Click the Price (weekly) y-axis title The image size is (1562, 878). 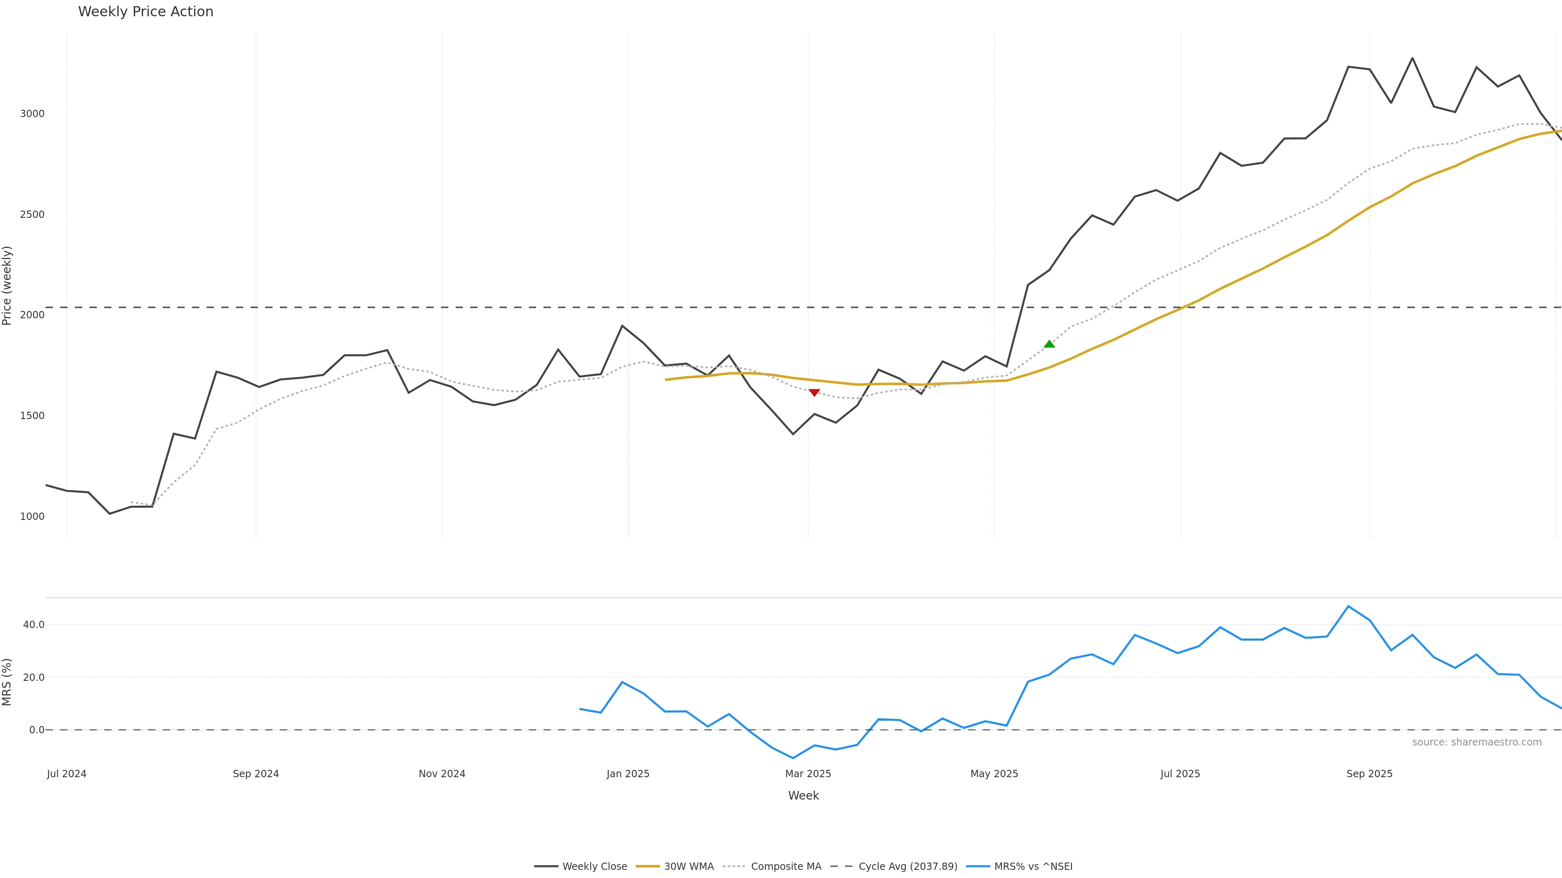[7, 285]
